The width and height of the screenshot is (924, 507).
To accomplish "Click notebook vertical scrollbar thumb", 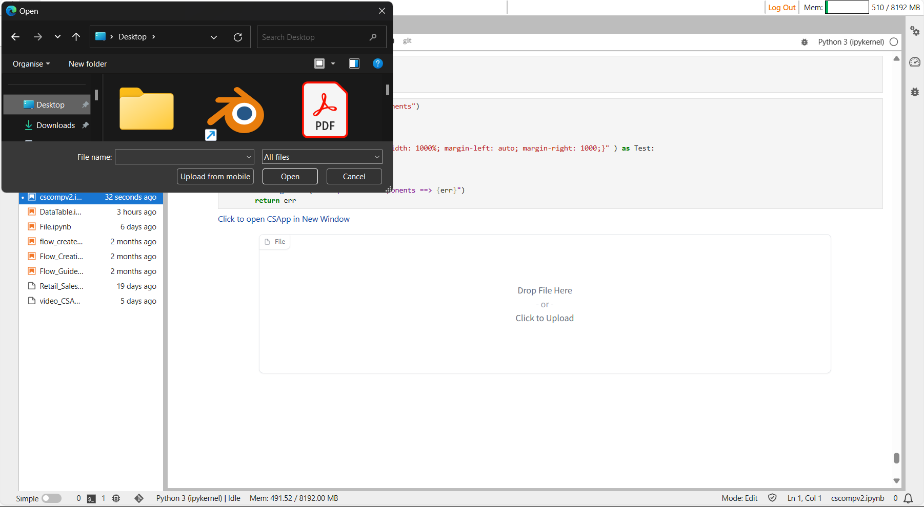I will (x=896, y=458).
